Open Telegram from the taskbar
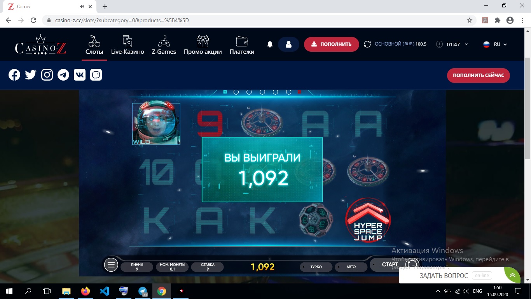This screenshot has width=531, height=299. point(143,291)
